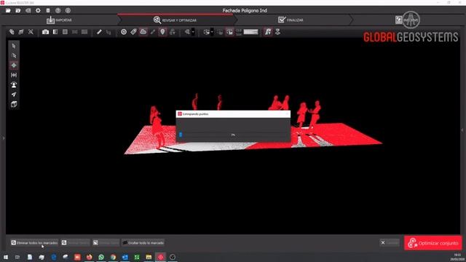Image resolution: width=466 pixels, height=262 pixels.
Task: Toggle the point cloud visibility icon
Action: pyautogui.click(x=143, y=32)
